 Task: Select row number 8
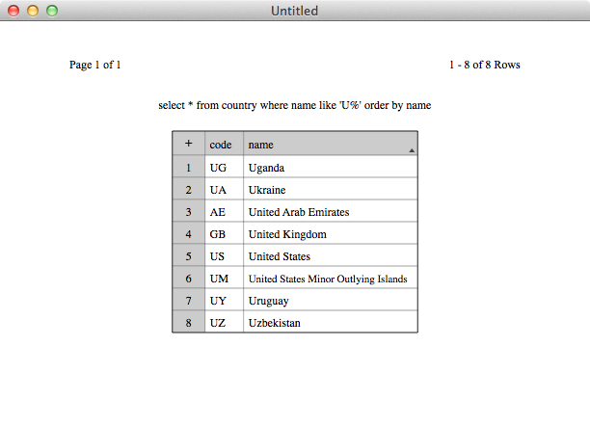click(189, 323)
